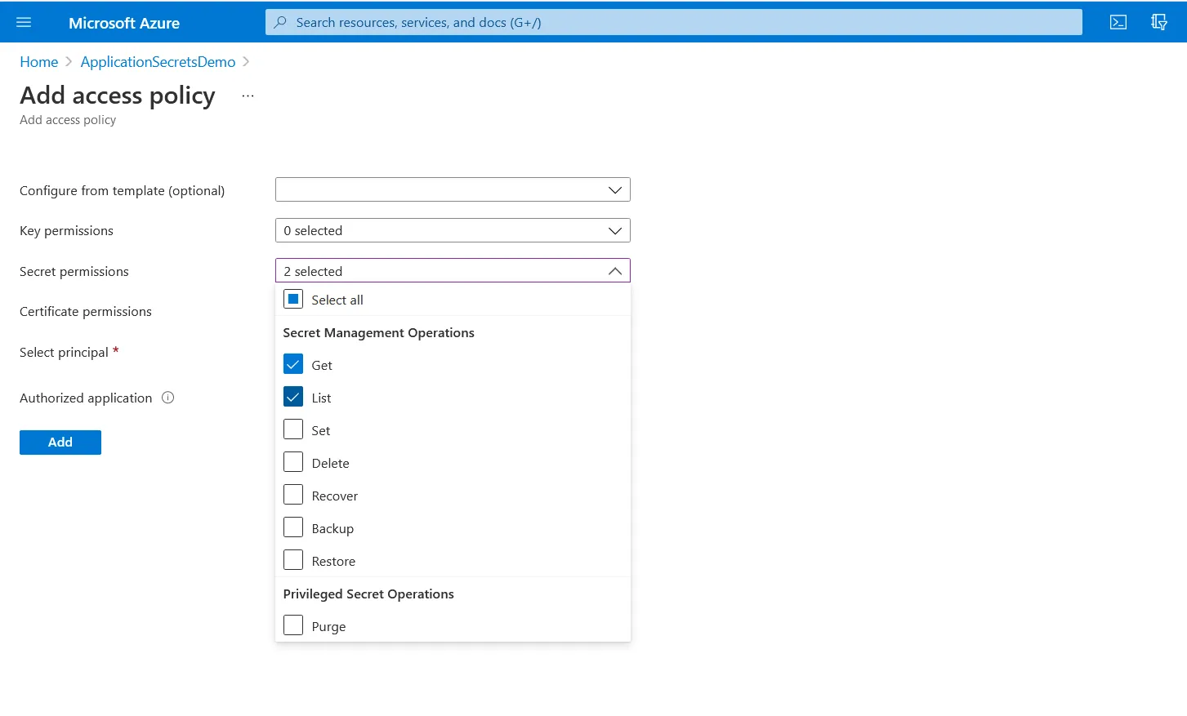The width and height of the screenshot is (1187, 716).
Task: Open ApplicationSecretsDemo from the breadcrumb
Action: (x=157, y=61)
